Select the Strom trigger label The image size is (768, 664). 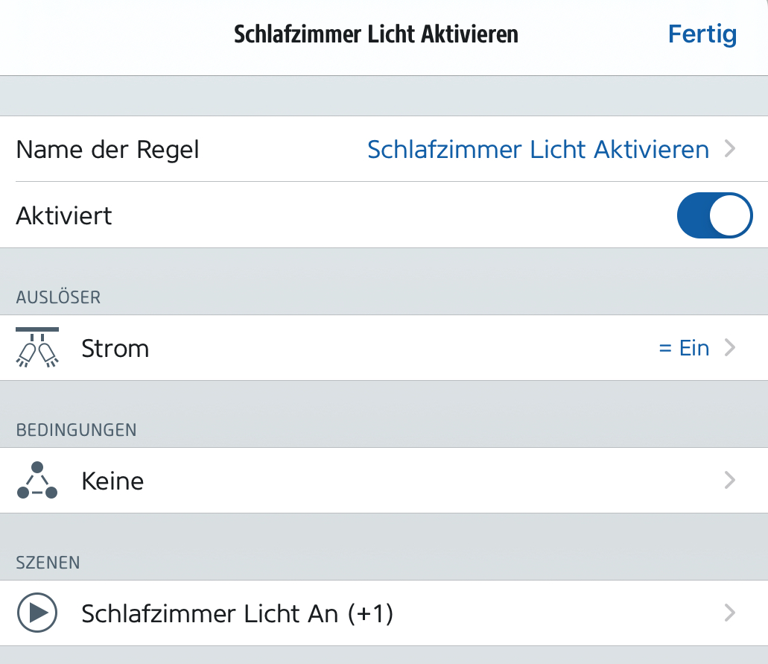pos(115,348)
